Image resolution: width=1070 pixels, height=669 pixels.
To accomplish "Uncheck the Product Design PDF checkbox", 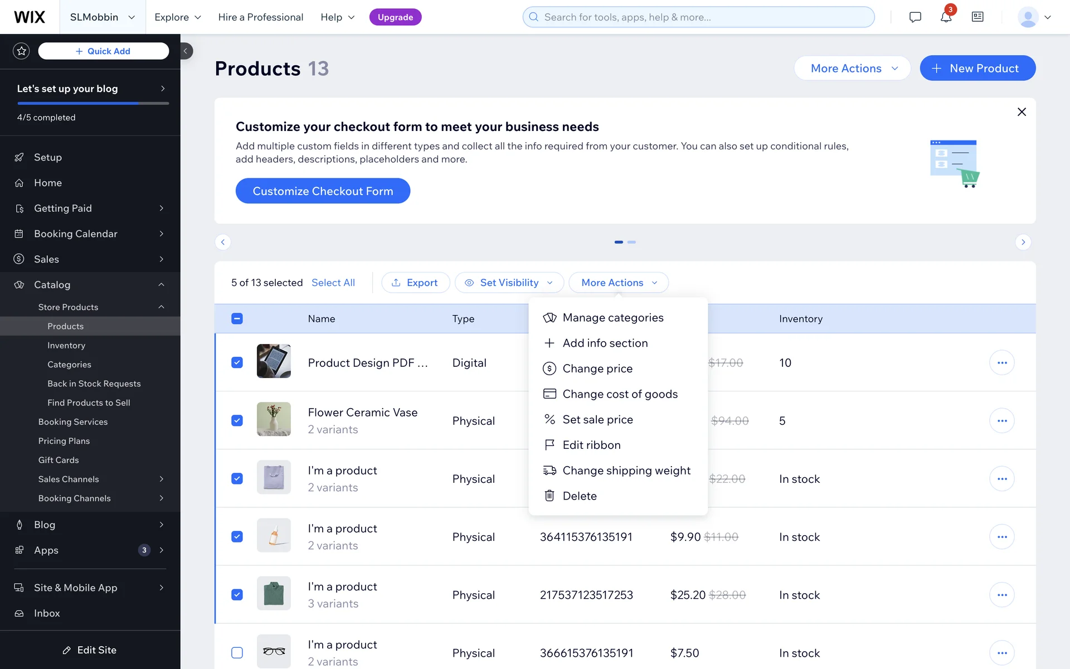I will click(237, 362).
